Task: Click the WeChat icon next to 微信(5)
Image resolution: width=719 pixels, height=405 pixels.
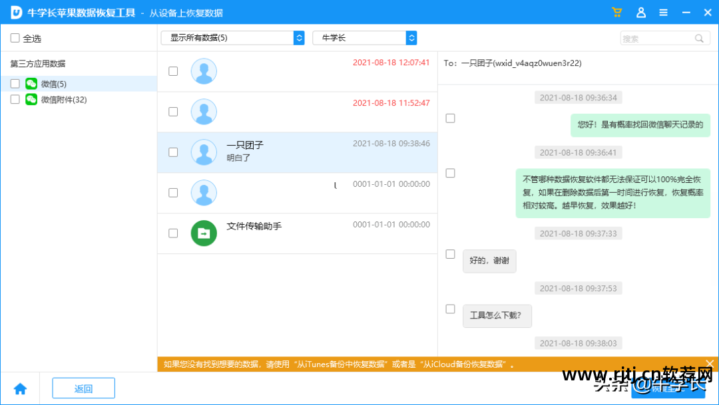Action: click(32, 83)
